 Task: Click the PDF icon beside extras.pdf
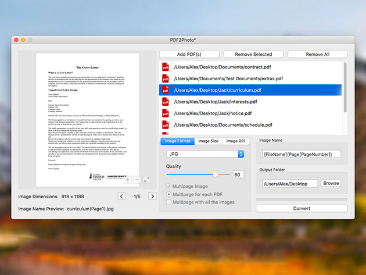165,78
